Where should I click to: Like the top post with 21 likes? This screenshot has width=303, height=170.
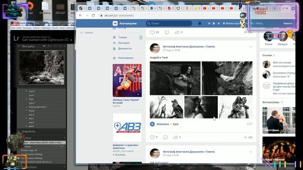[x=152, y=33]
